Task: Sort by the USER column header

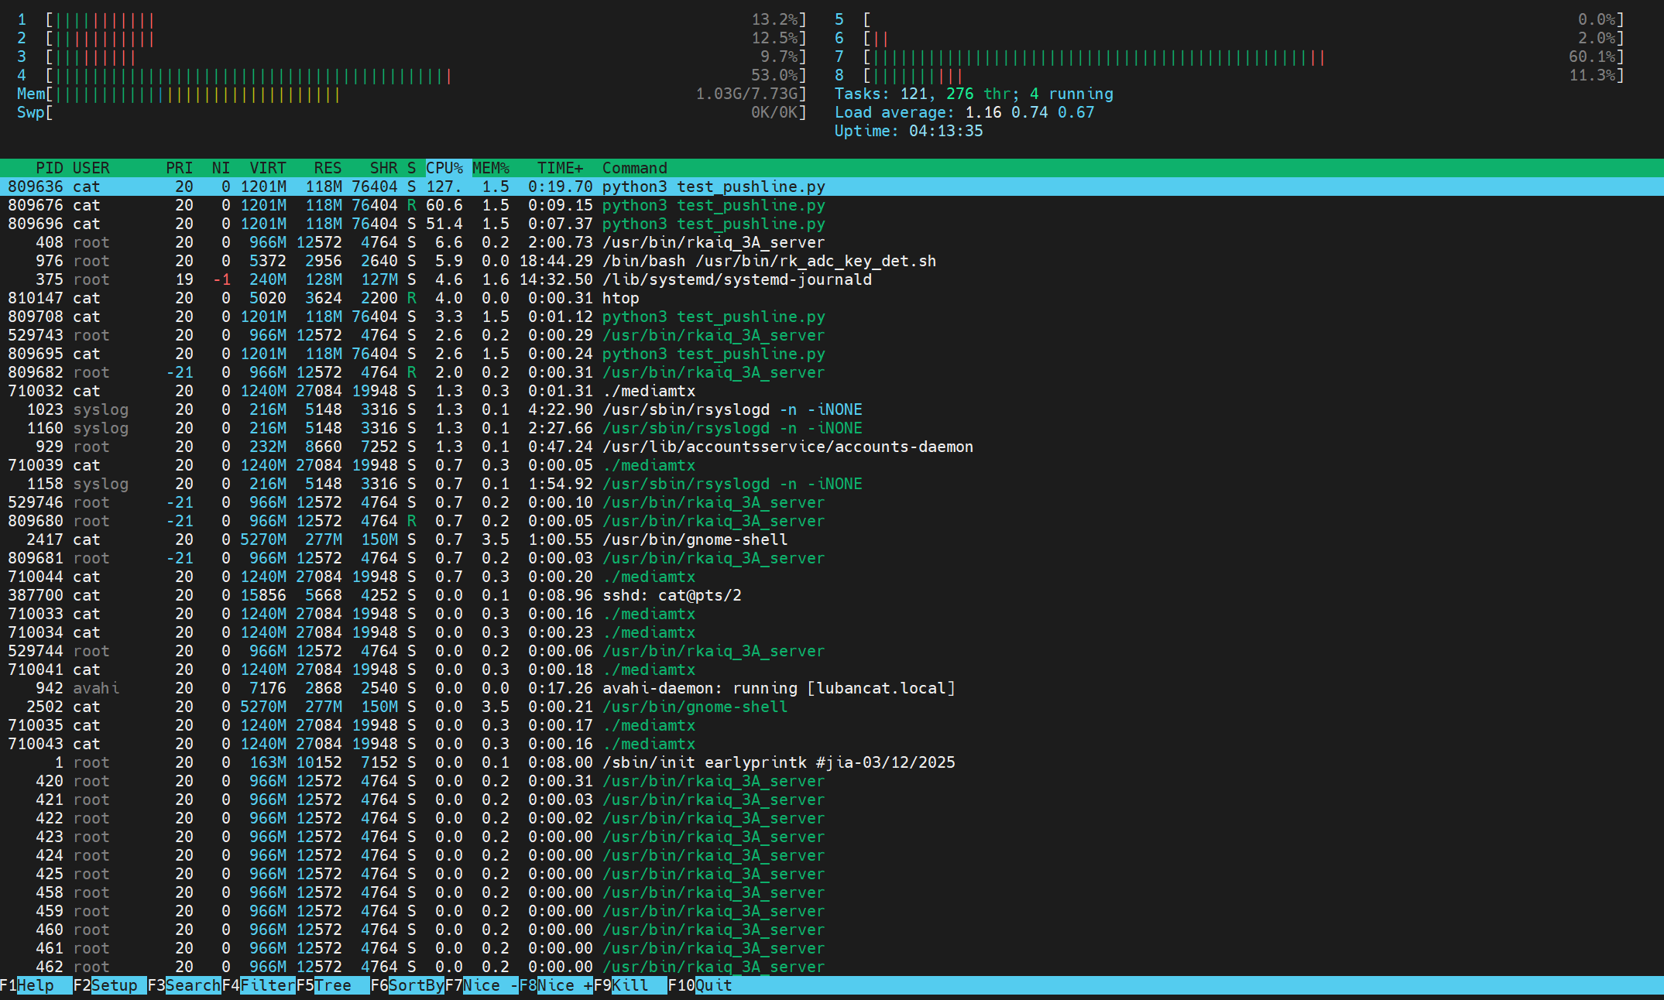Action: point(91,168)
